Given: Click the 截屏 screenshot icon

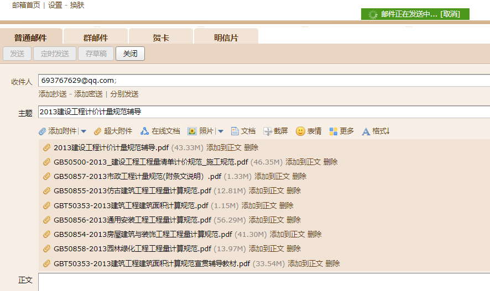Looking at the screenshot, I should click(268, 131).
